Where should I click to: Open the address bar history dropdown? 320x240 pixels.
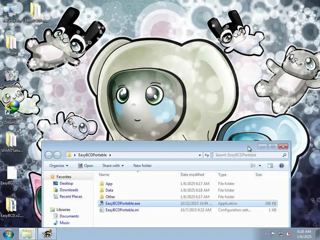pos(200,155)
